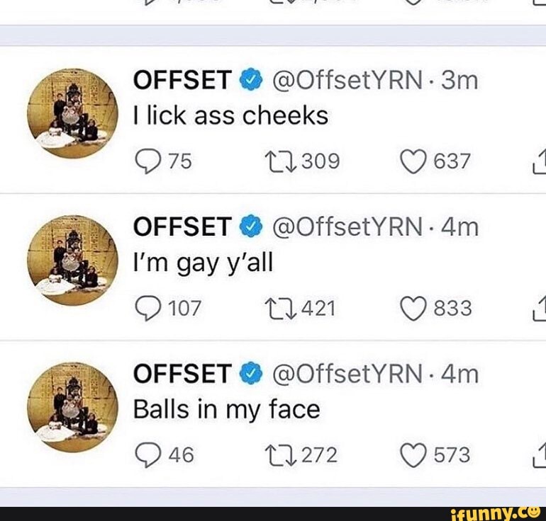
Task: Open the ifunny.co watermark link
Action: coord(495,513)
